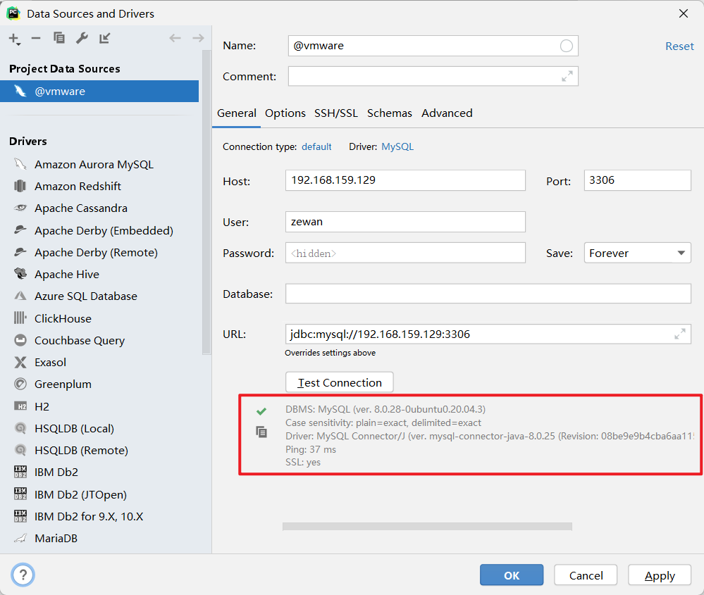Click the horizontal scrollbar under test results
Viewport: 704px width, 595px height.
[x=427, y=527]
